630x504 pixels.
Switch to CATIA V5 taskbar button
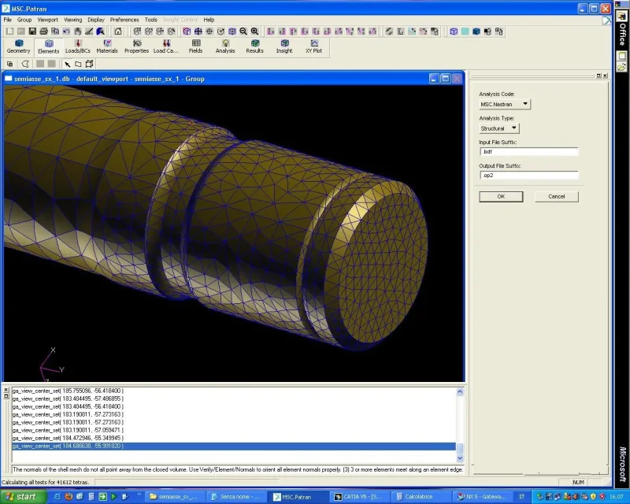pyautogui.click(x=360, y=497)
